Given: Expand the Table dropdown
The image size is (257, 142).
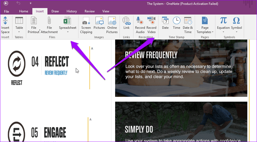Looking at the screenshot, I should [19, 32].
